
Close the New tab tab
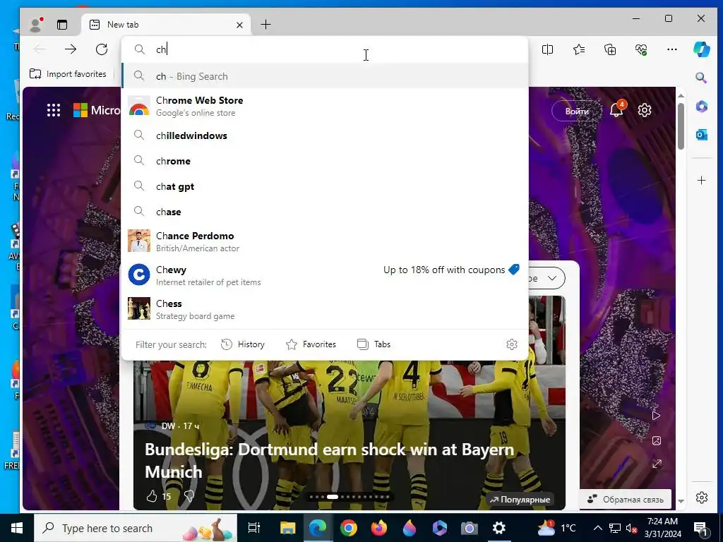click(239, 25)
